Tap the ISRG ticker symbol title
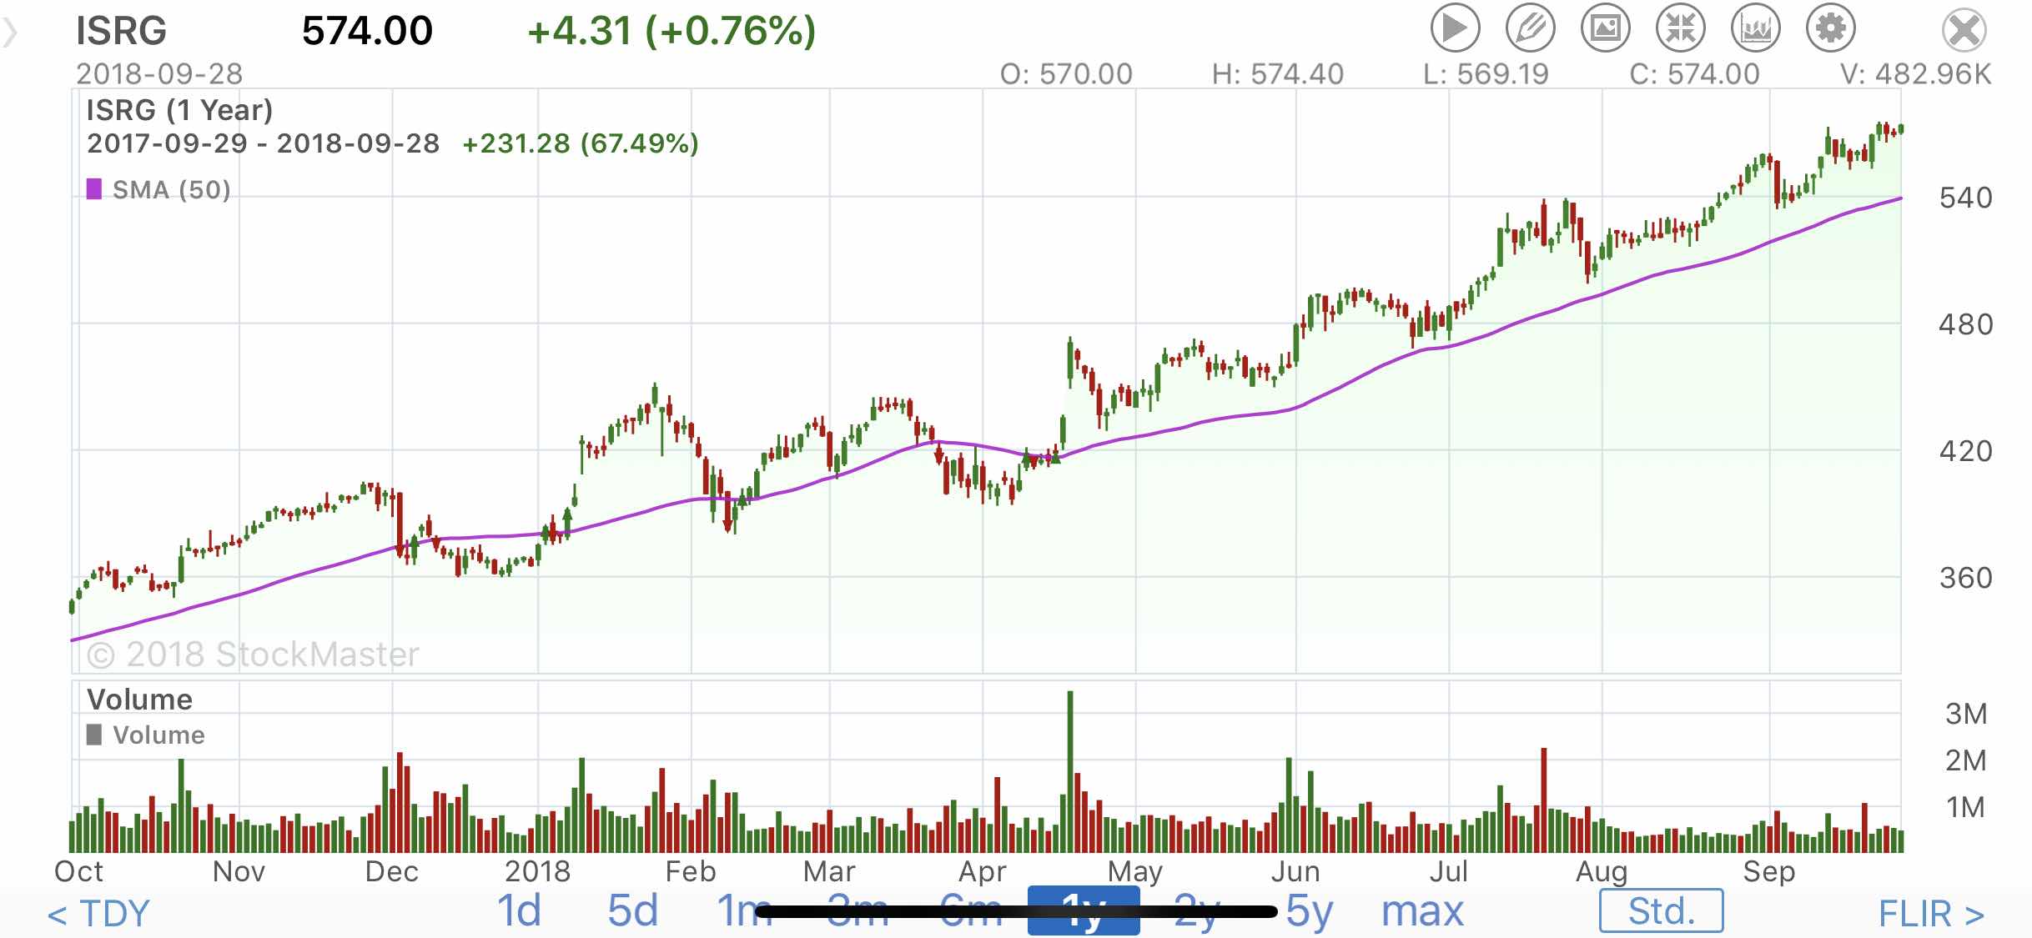This screenshot has height=938, width=2032. pos(122,32)
